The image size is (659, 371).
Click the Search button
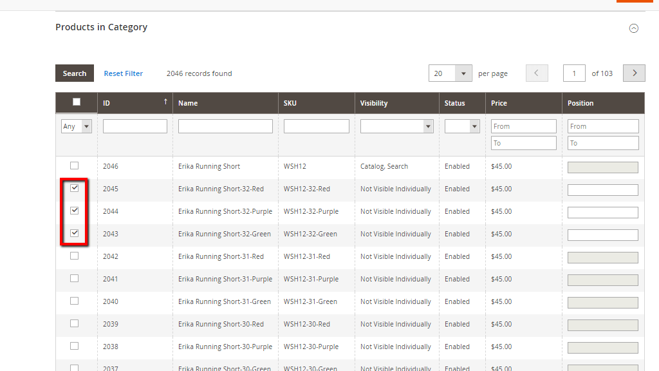click(x=74, y=73)
